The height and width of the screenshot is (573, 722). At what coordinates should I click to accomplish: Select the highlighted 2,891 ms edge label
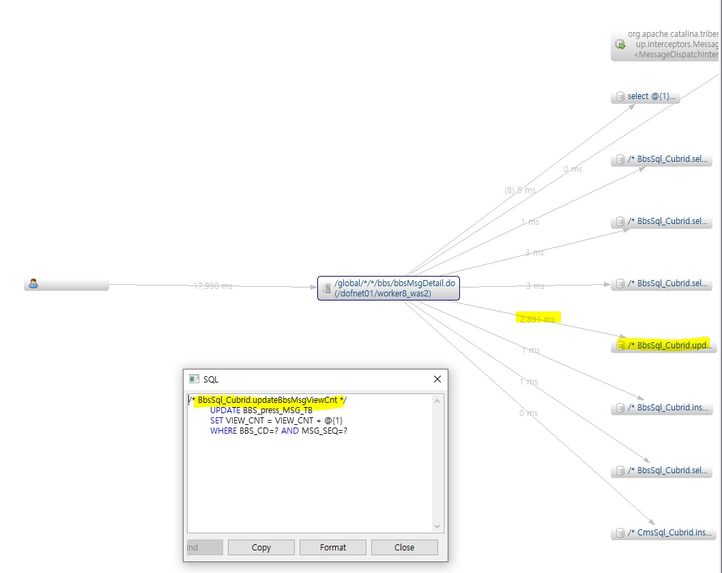[x=538, y=318]
